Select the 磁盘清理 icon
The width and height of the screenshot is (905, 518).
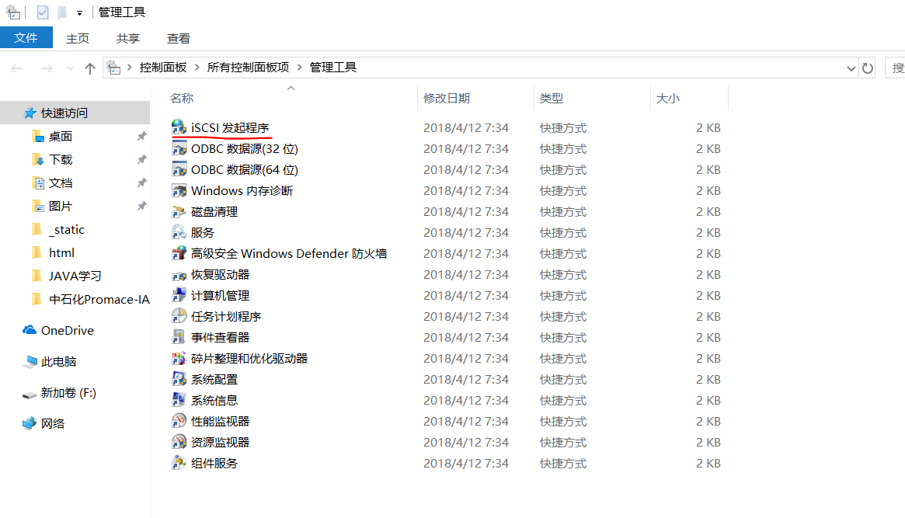pos(179,212)
